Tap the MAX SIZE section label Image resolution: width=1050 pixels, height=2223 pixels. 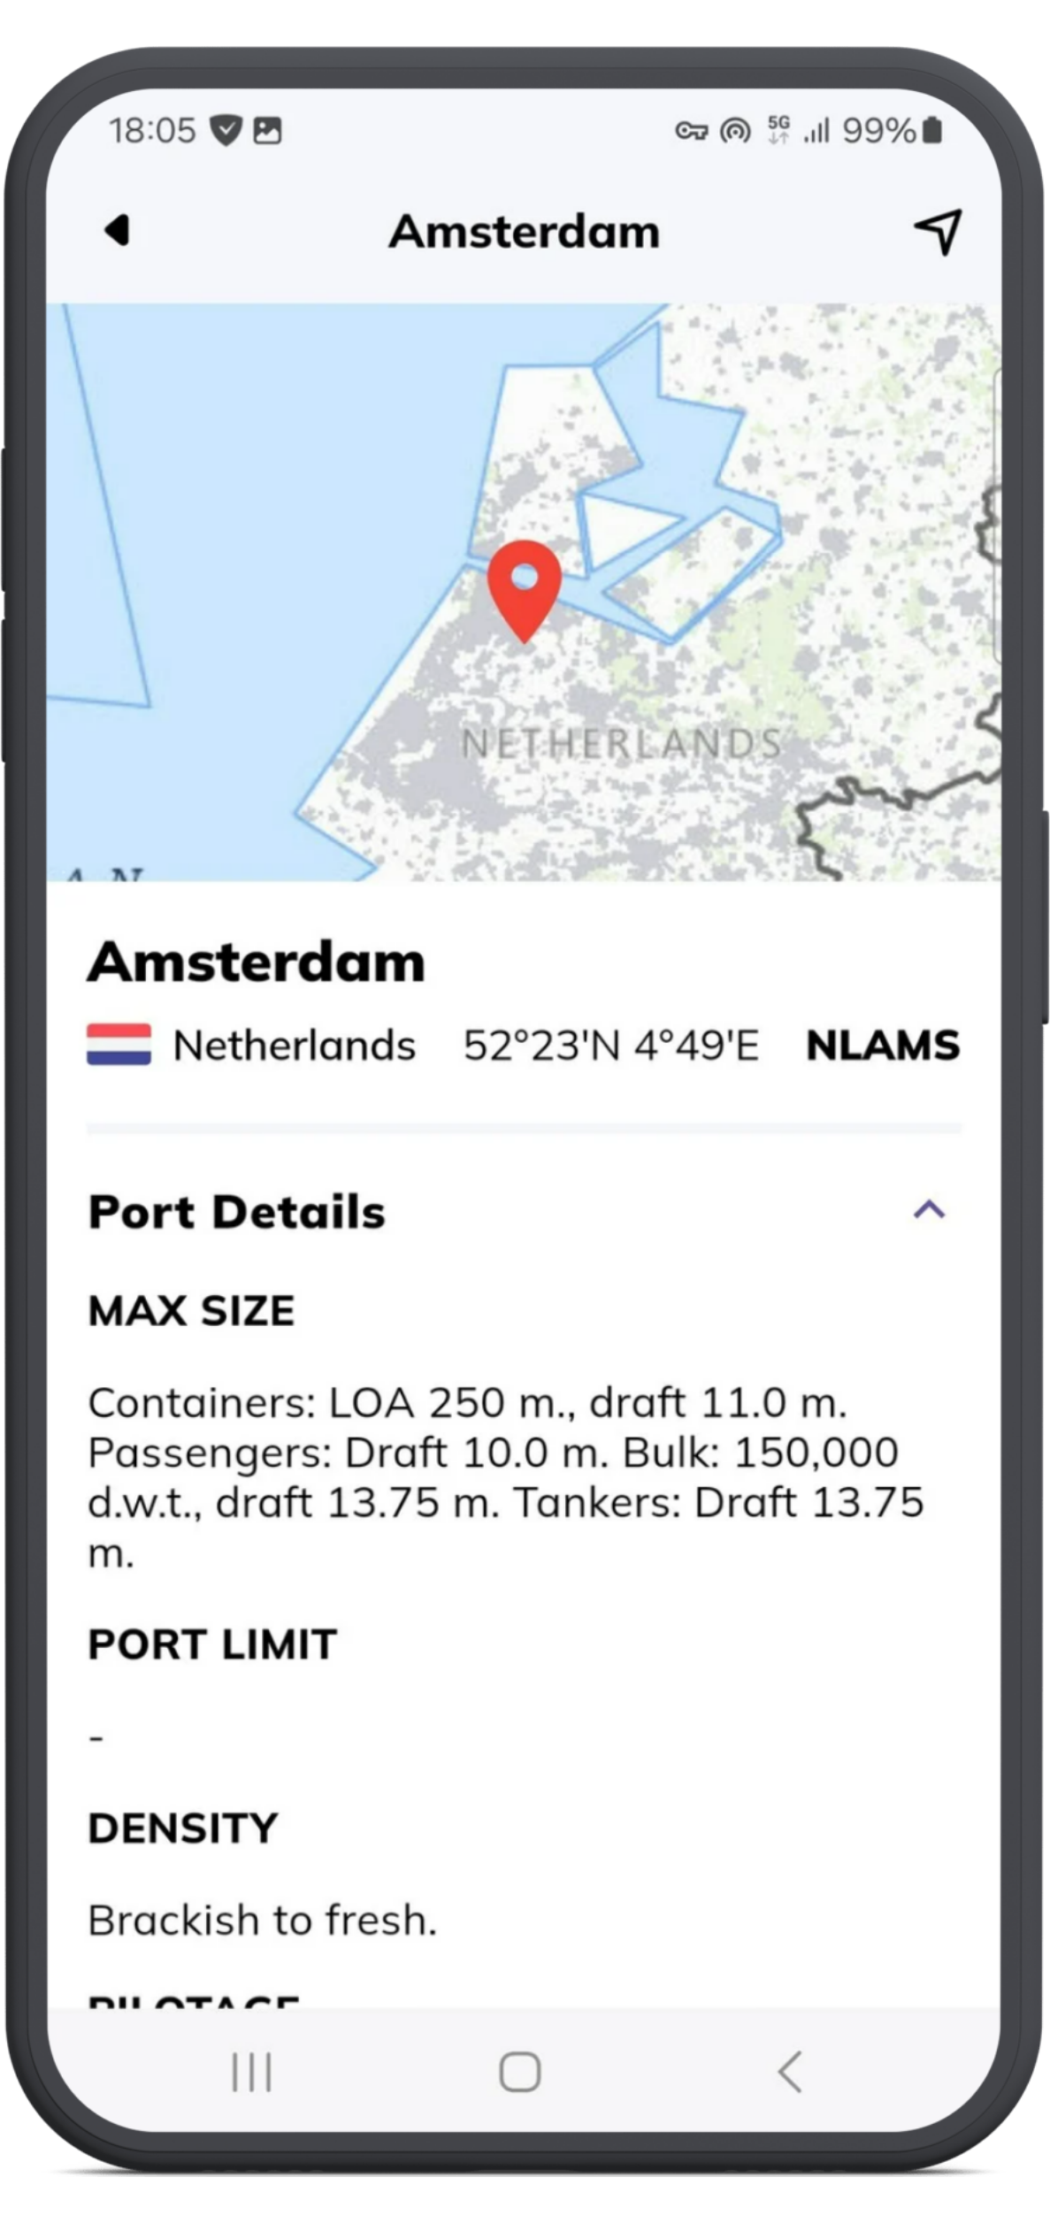click(x=191, y=1310)
